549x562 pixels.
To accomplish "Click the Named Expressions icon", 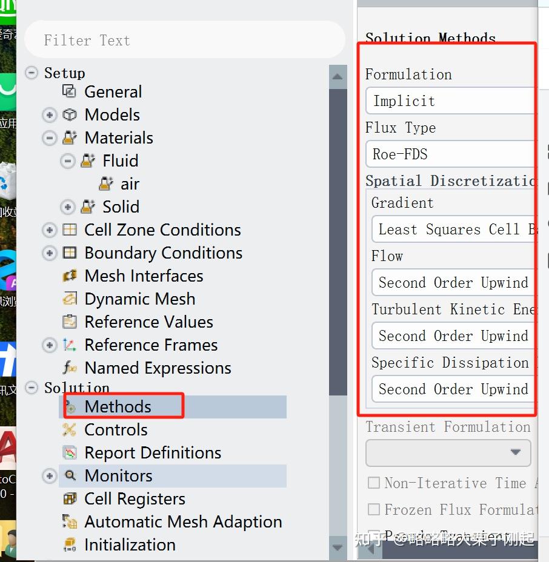I will click(x=70, y=368).
